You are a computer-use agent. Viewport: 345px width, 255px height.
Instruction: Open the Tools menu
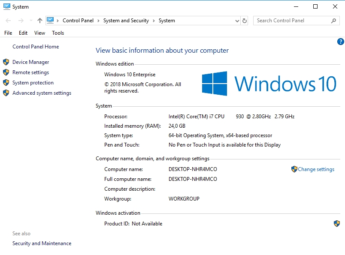point(58,33)
